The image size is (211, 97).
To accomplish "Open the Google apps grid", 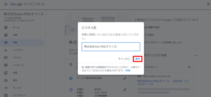I will coord(208,4).
